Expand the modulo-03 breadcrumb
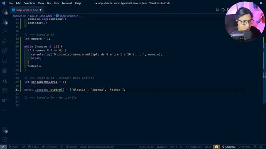Image resolution: width=266 pixels, height=149 pixels. pos(20,16)
